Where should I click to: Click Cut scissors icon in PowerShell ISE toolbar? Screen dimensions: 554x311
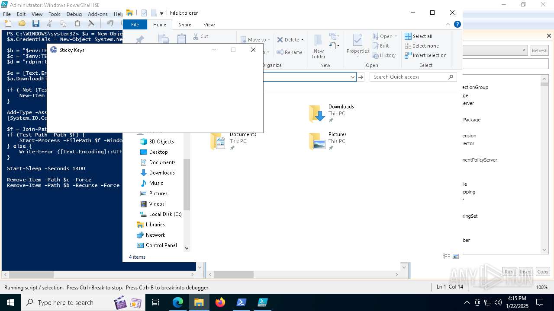coord(49,23)
